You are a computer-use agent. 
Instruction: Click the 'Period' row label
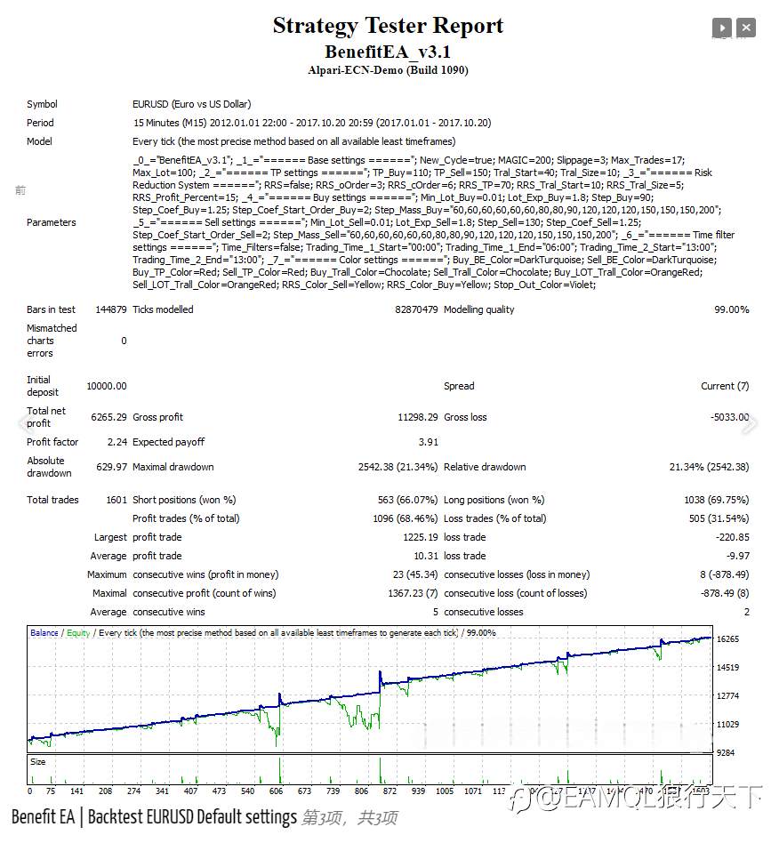pyautogui.click(x=40, y=123)
